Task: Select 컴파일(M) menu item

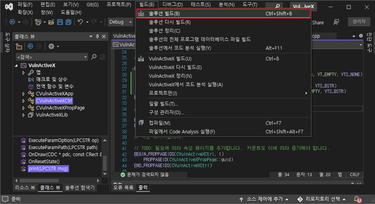Action: (x=223, y=123)
